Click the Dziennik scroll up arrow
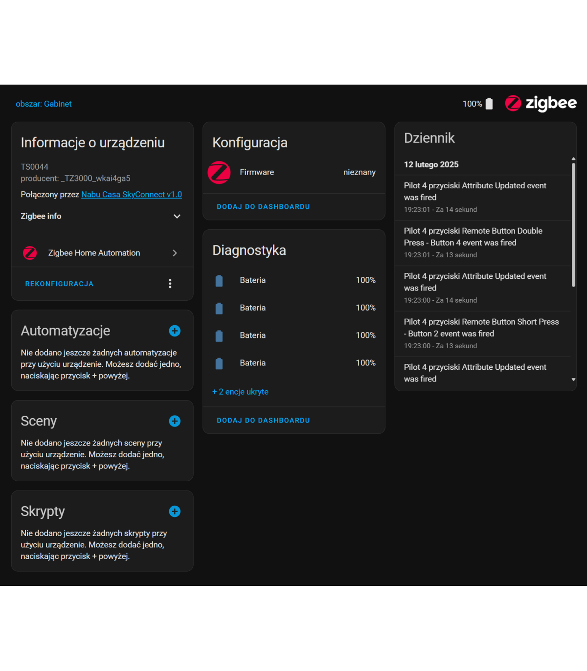Image resolution: width=587 pixels, height=671 pixels. [573, 159]
